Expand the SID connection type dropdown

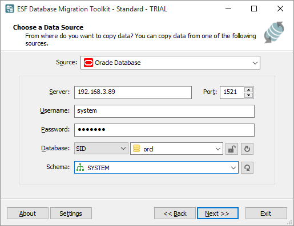pos(101,149)
